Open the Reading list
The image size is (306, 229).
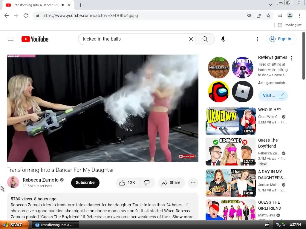[x=290, y=25]
